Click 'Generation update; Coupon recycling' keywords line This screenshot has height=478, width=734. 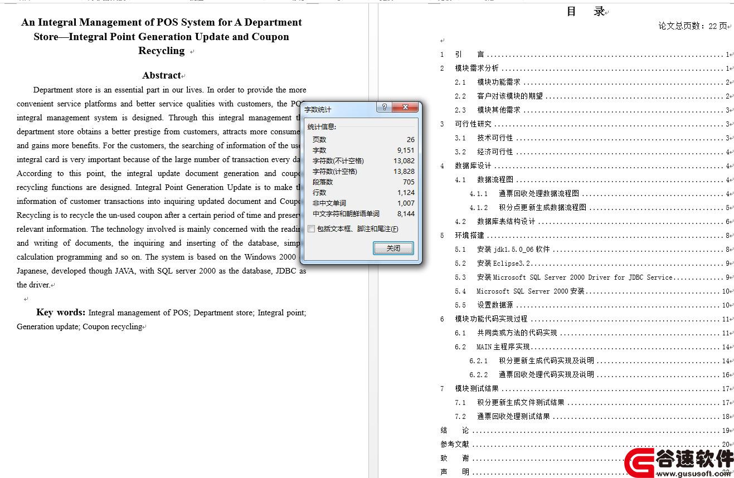pos(79,327)
